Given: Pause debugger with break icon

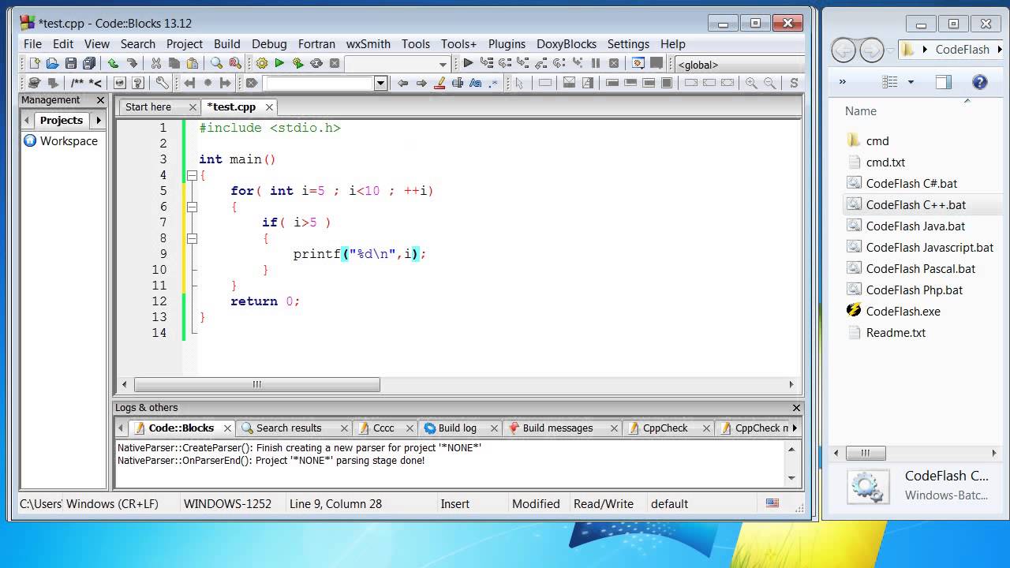Looking at the screenshot, I should [x=596, y=63].
